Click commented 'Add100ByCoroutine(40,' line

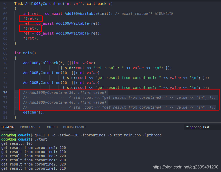(x=64, y=102)
